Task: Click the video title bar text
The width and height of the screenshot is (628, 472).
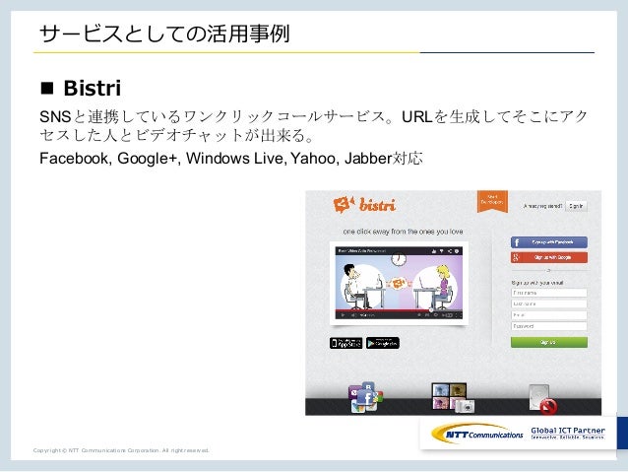Action: click(362, 251)
